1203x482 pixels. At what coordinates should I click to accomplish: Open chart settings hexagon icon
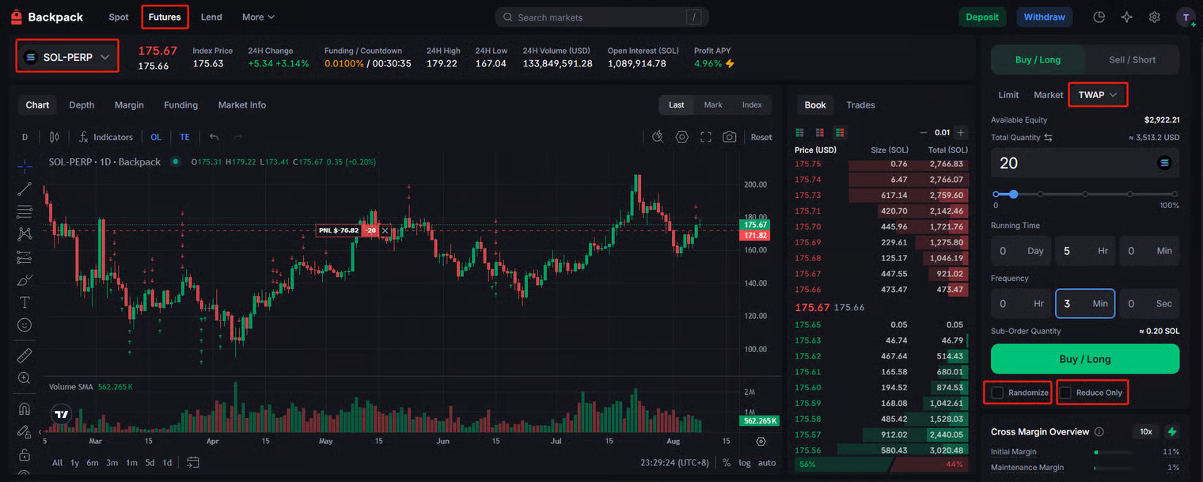click(681, 137)
